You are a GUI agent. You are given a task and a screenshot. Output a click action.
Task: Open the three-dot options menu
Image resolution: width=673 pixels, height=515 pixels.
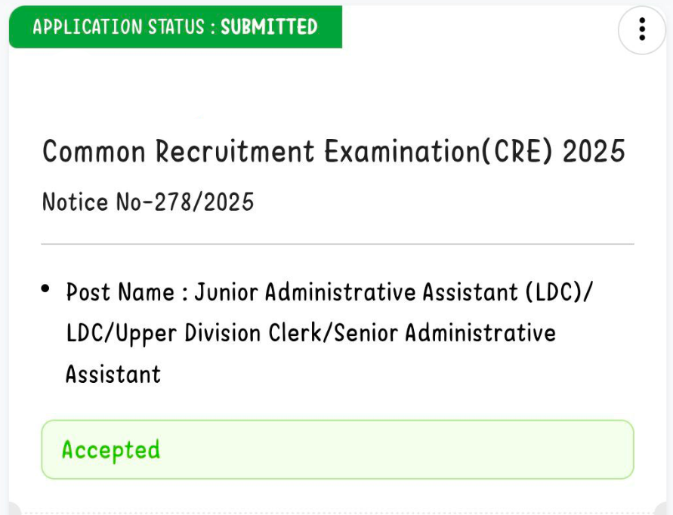pos(642,29)
